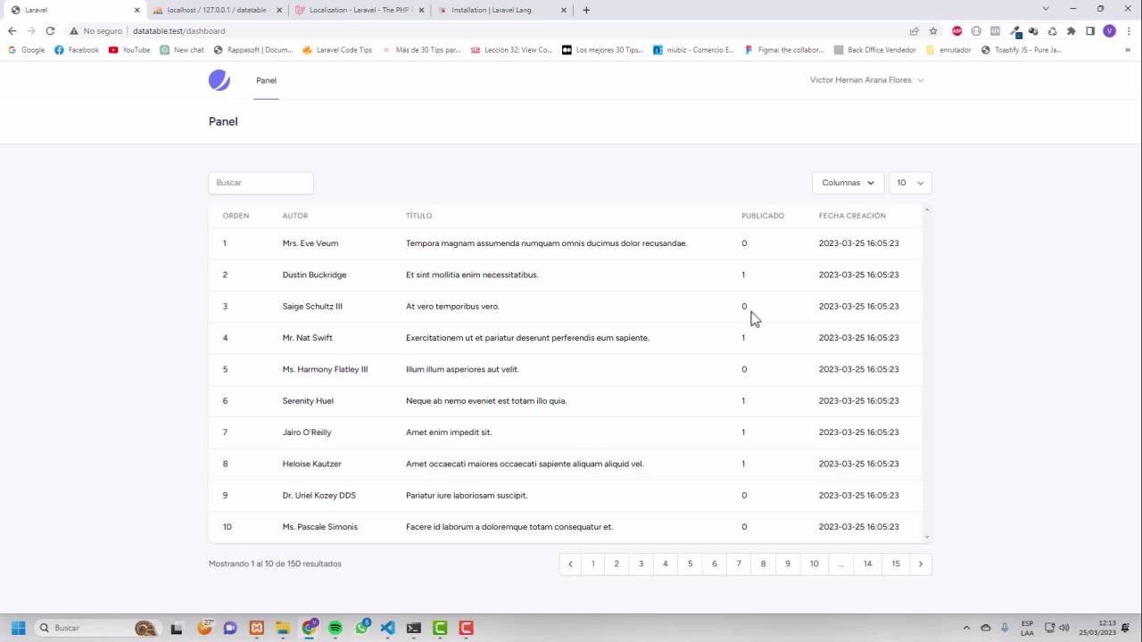1142x642 pixels.
Task: Reload the page using the refresh icon
Action: [50, 30]
